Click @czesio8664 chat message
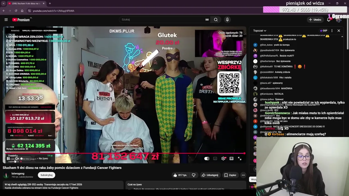Viewport: 349px width, 196px height. [275, 72]
